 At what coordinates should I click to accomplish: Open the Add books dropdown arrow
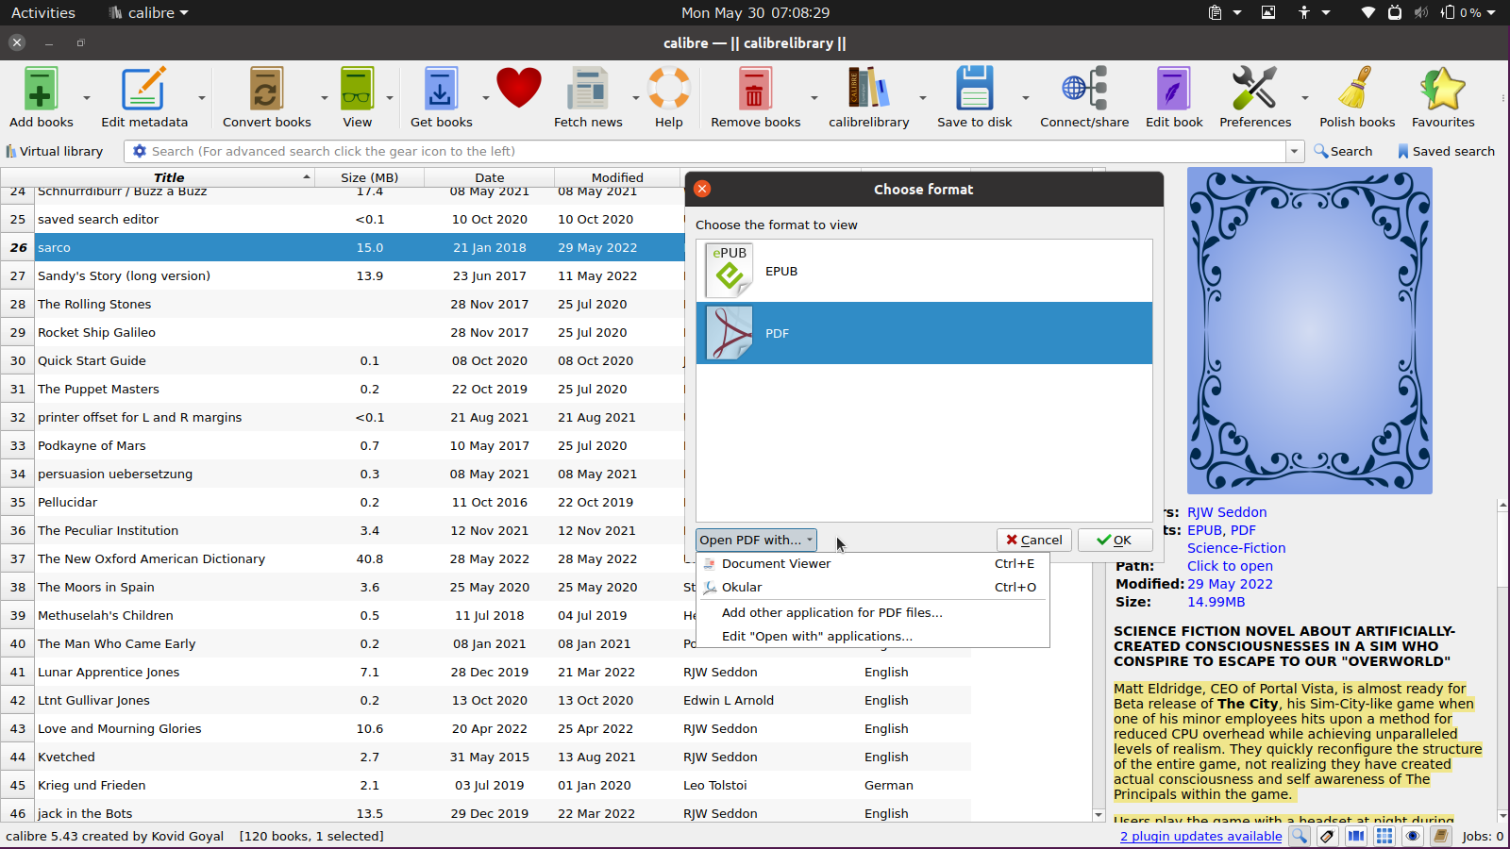(x=87, y=98)
